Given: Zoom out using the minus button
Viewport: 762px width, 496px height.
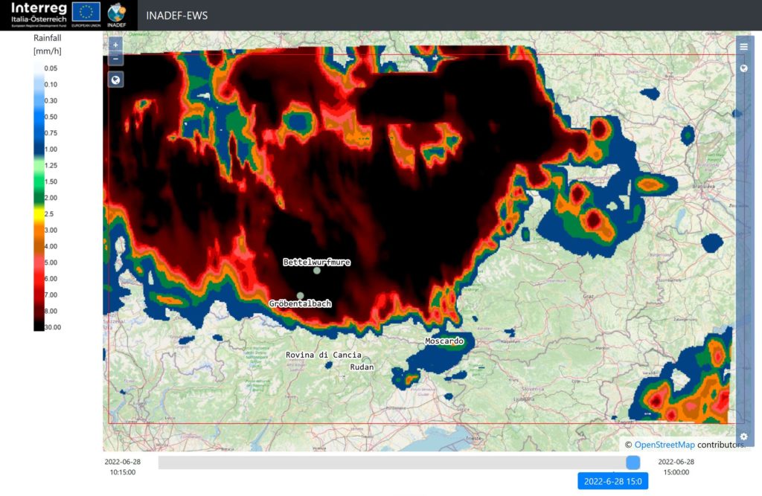Looking at the screenshot, I should pos(115,59).
